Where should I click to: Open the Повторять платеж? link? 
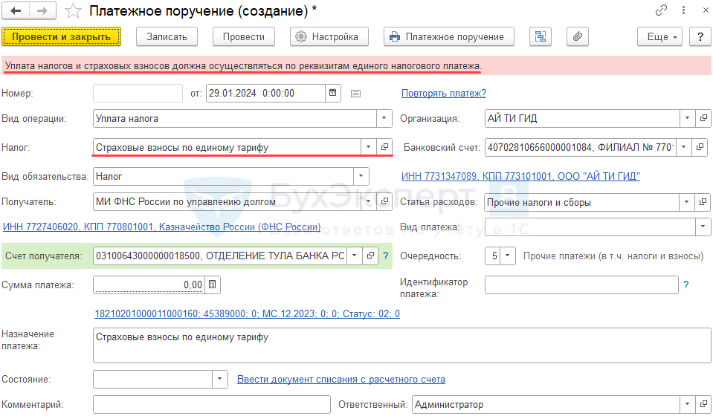443,93
